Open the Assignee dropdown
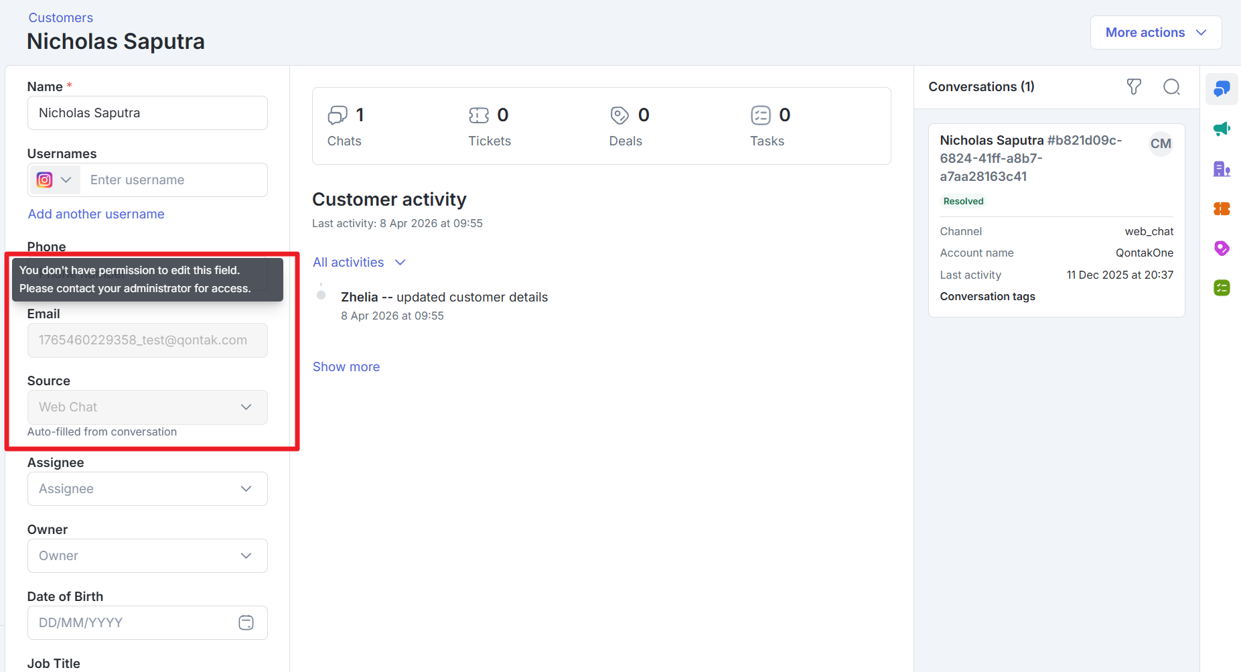Image resolution: width=1241 pixels, height=672 pixels. (147, 489)
